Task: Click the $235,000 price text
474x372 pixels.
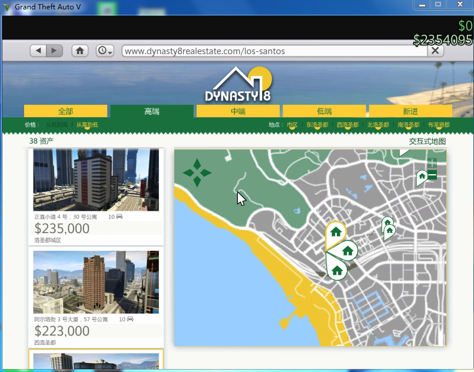Action: click(62, 228)
